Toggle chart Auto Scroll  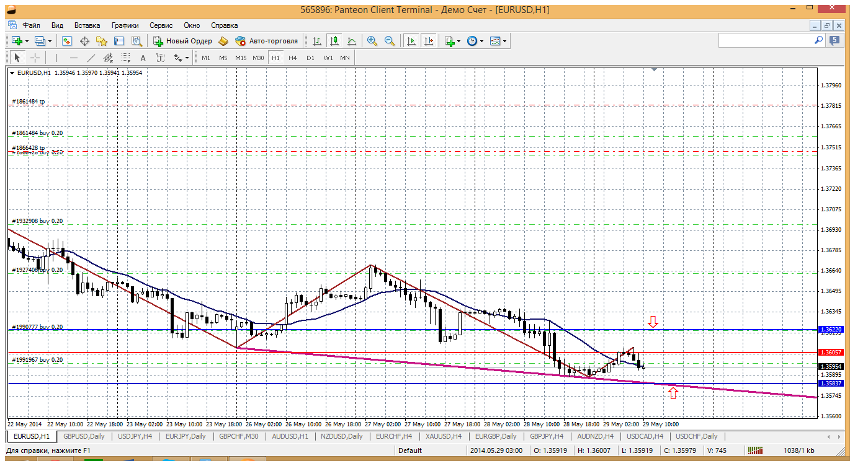pos(411,41)
